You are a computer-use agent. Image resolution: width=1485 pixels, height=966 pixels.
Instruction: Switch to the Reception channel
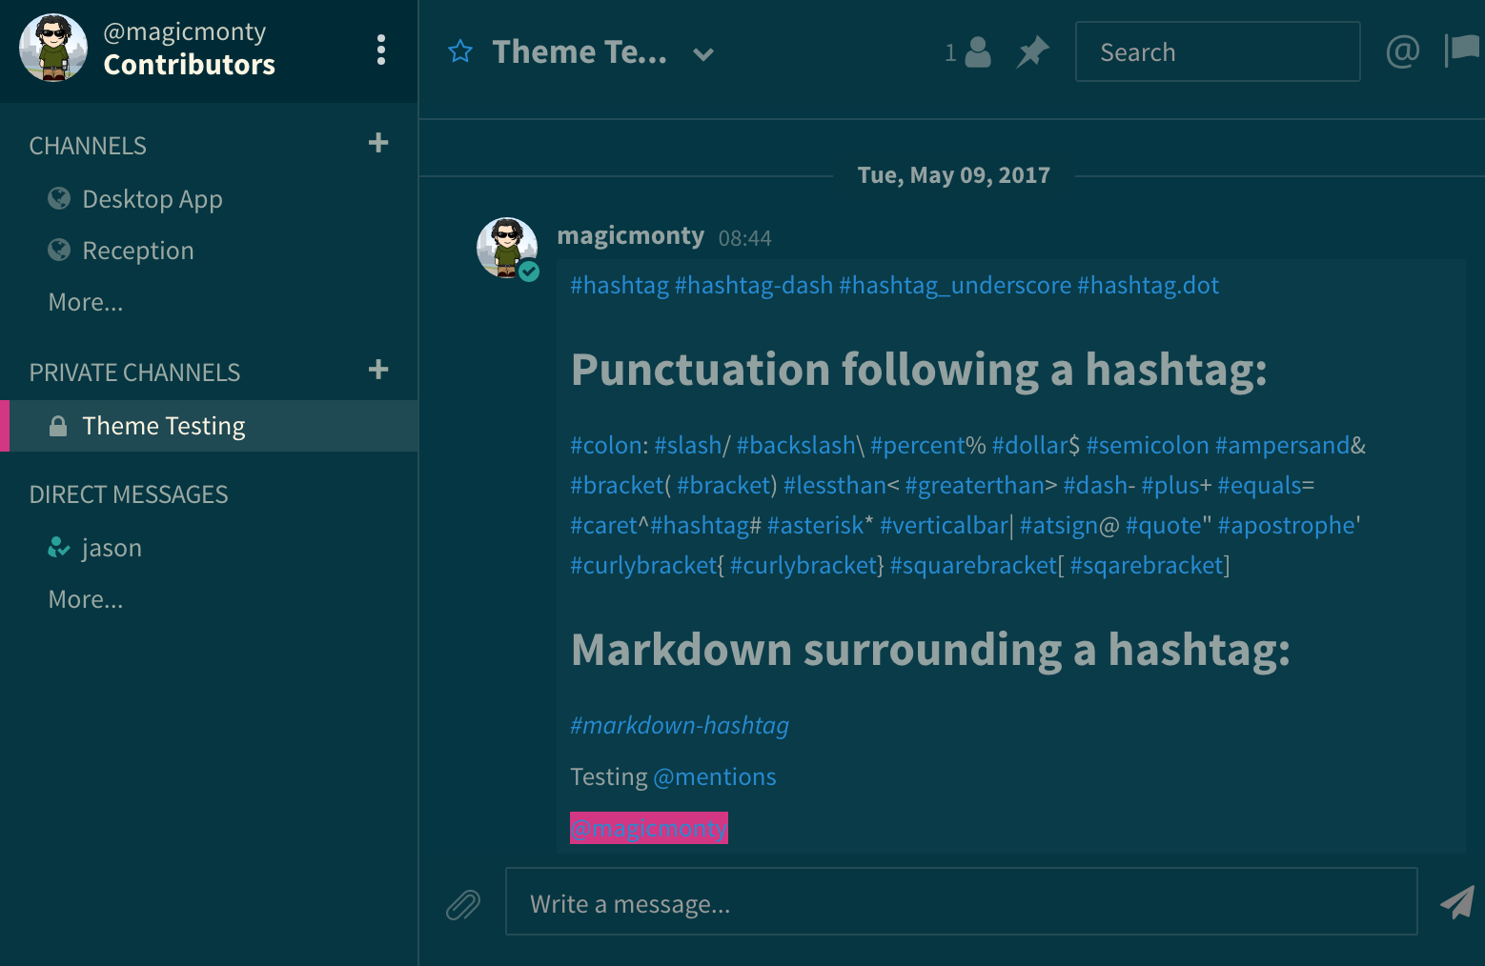click(137, 250)
